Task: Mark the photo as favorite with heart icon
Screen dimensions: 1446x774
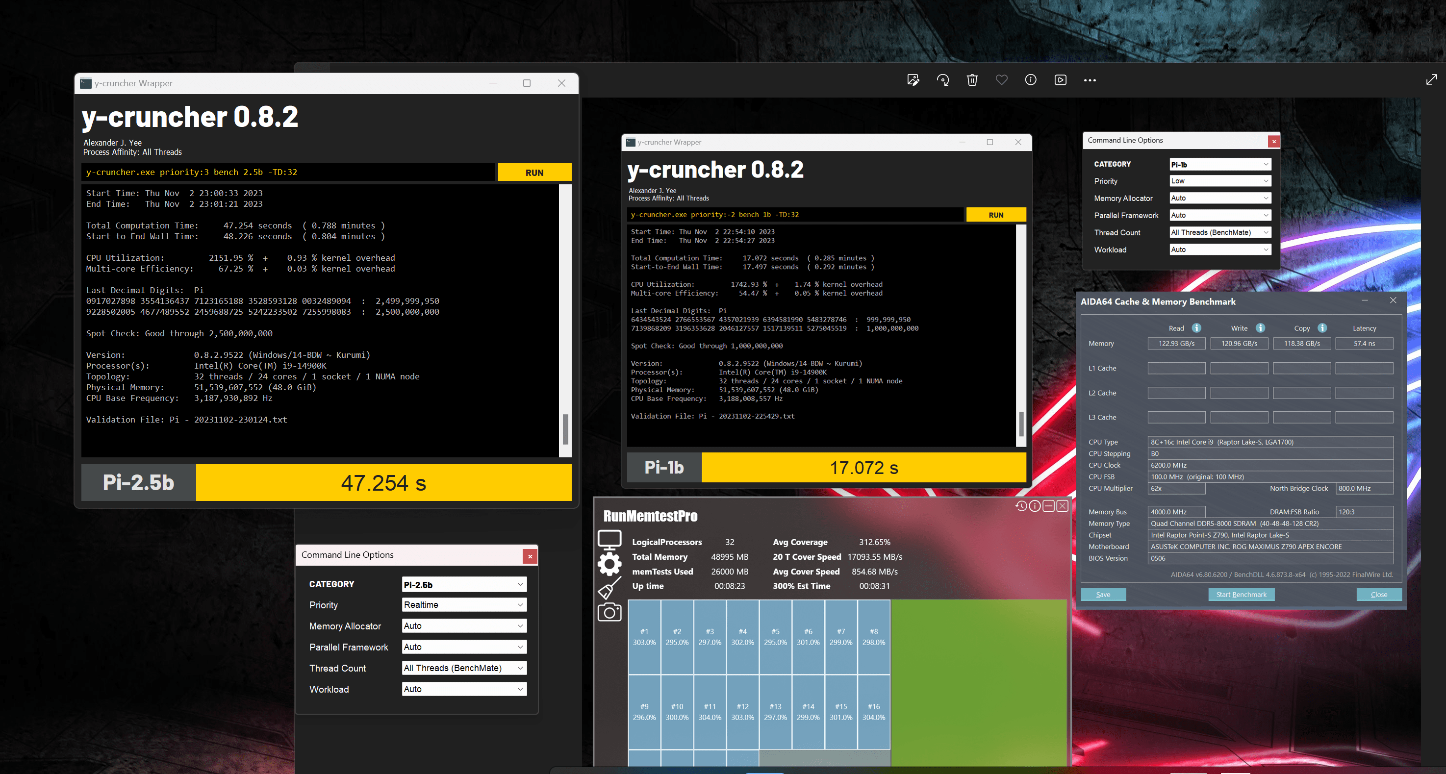Action: click(1001, 80)
